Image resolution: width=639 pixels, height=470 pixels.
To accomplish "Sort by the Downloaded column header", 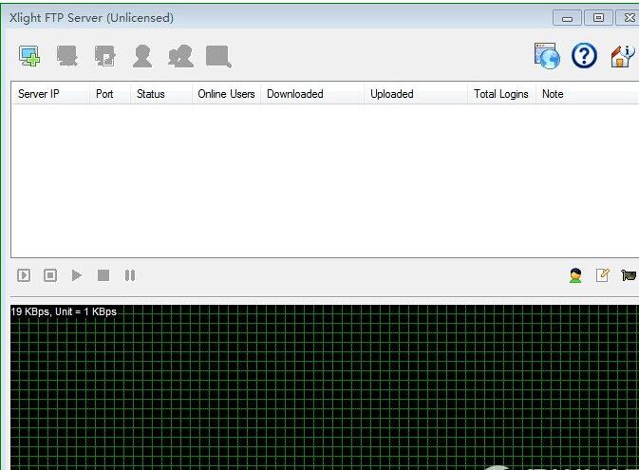I will click(312, 94).
